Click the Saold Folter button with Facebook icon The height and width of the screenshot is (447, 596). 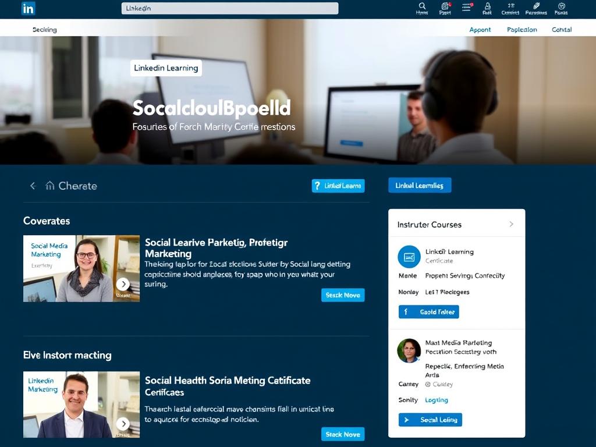coord(429,312)
